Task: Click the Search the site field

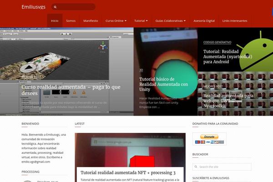Action: tap(222, 167)
